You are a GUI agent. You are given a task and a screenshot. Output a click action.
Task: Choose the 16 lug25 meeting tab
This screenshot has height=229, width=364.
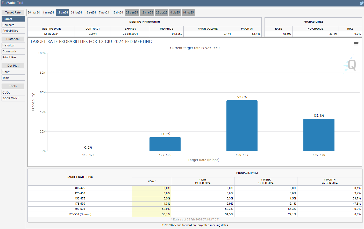click(x=188, y=12)
